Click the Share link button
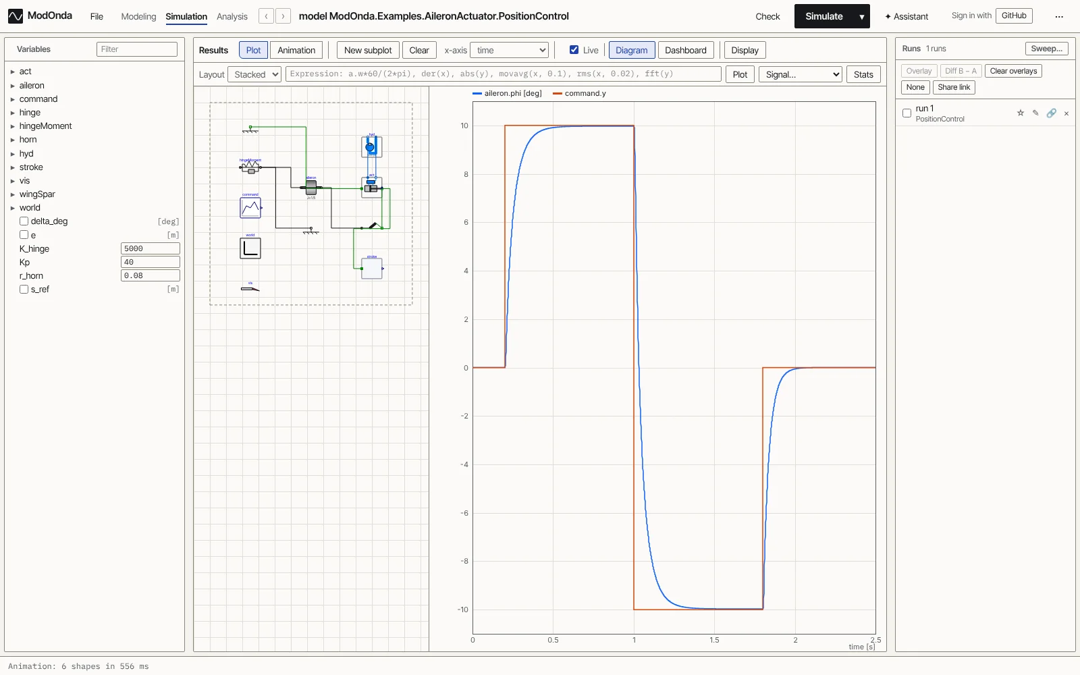 click(x=954, y=87)
